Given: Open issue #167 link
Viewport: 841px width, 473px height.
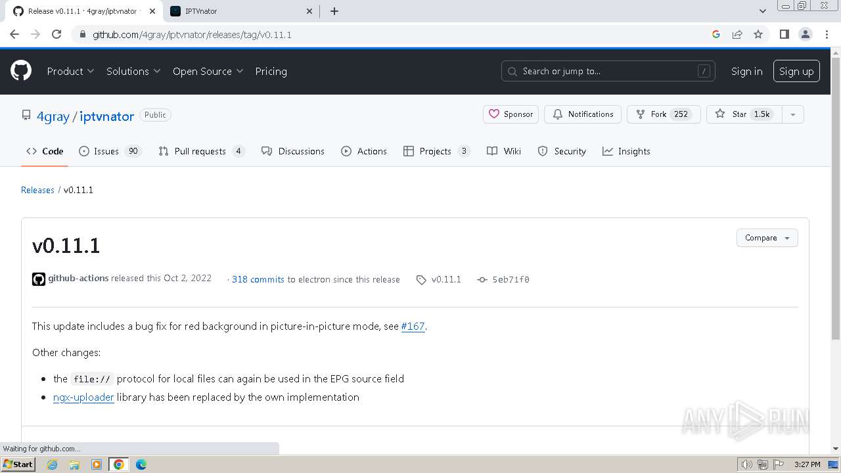Looking at the screenshot, I should [413, 326].
